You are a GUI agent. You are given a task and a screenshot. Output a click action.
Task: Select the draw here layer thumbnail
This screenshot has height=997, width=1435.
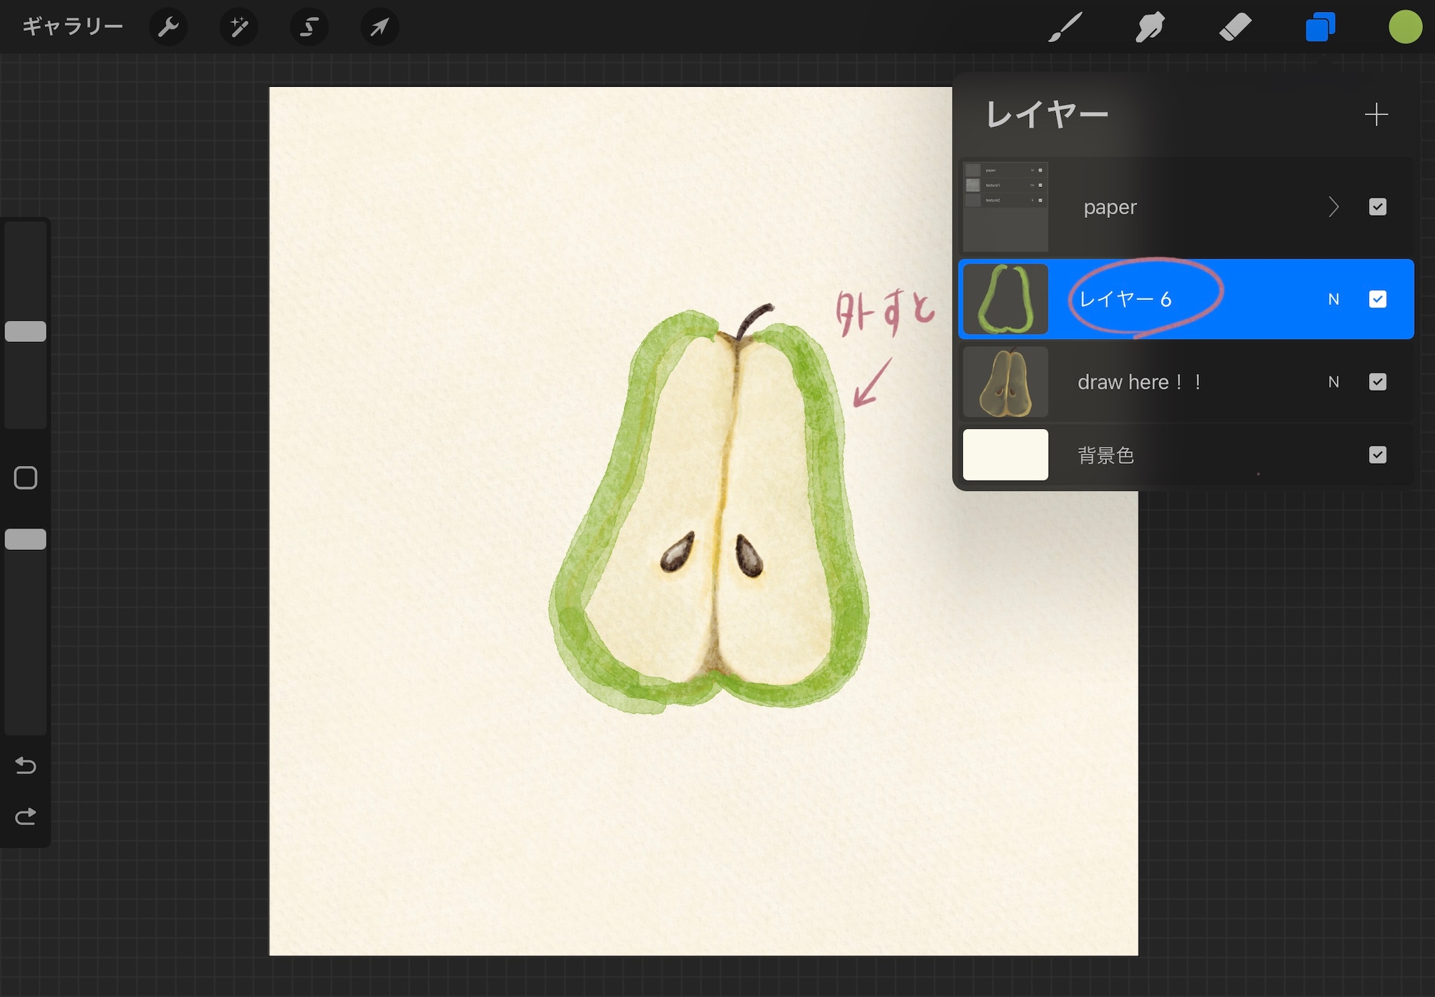point(1005,382)
